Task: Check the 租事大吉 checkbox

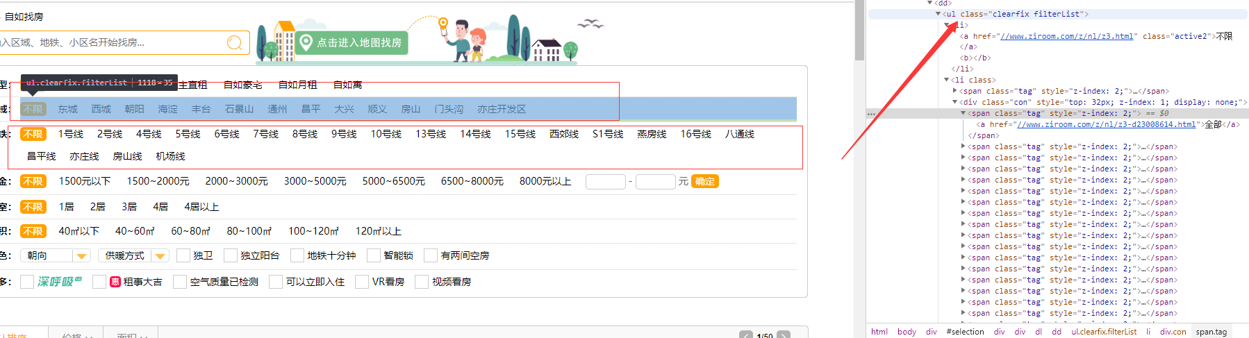Action: click(99, 281)
